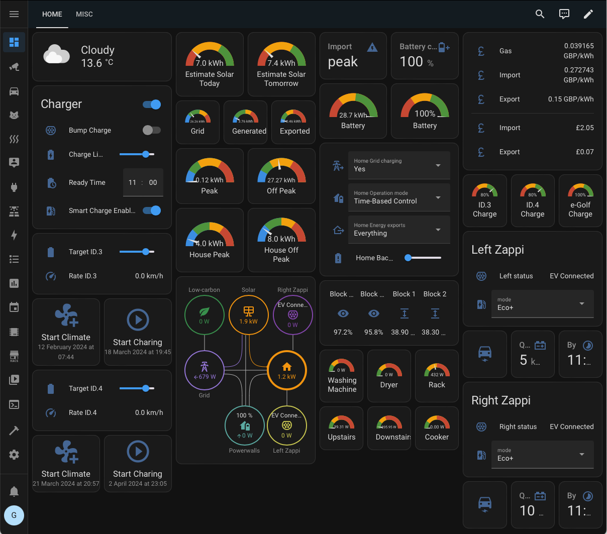Open the lightning bolt energy sidebar icon
This screenshot has height=534, width=607.
(x=14, y=235)
